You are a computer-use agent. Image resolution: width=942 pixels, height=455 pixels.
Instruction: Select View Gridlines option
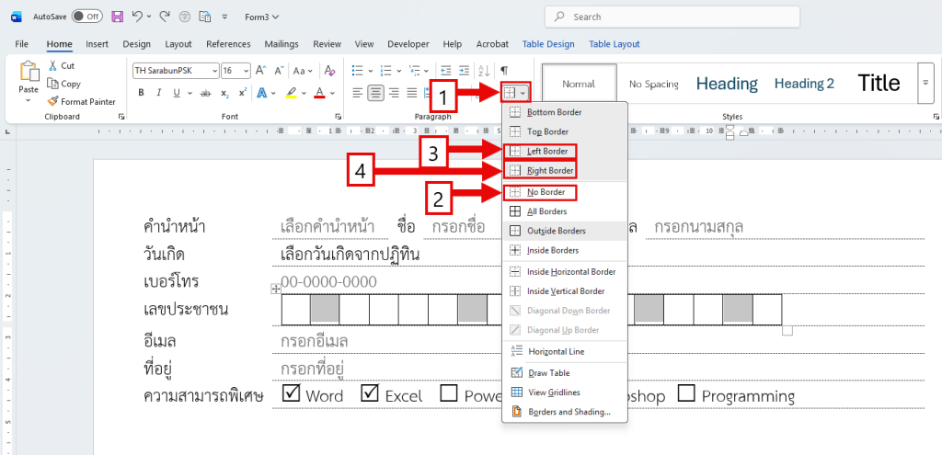click(x=565, y=392)
